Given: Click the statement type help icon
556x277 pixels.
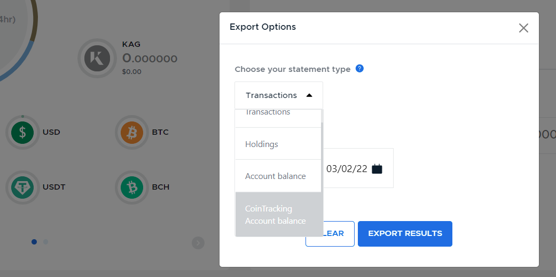Looking at the screenshot, I should pyautogui.click(x=359, y=69).
